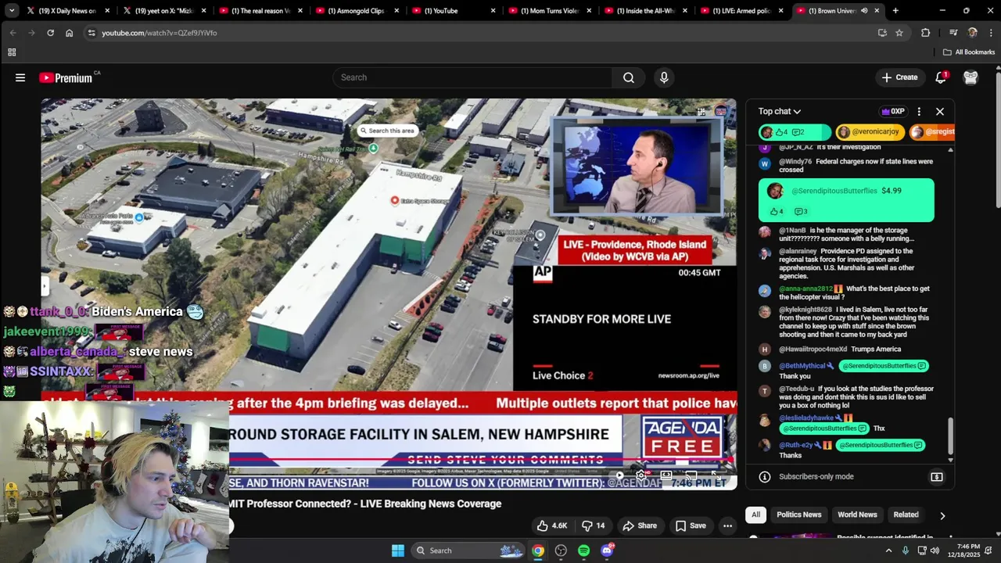Open the YouTube account avatar menu
This screenshot has height=563, width=1001.
click(971, 77)
